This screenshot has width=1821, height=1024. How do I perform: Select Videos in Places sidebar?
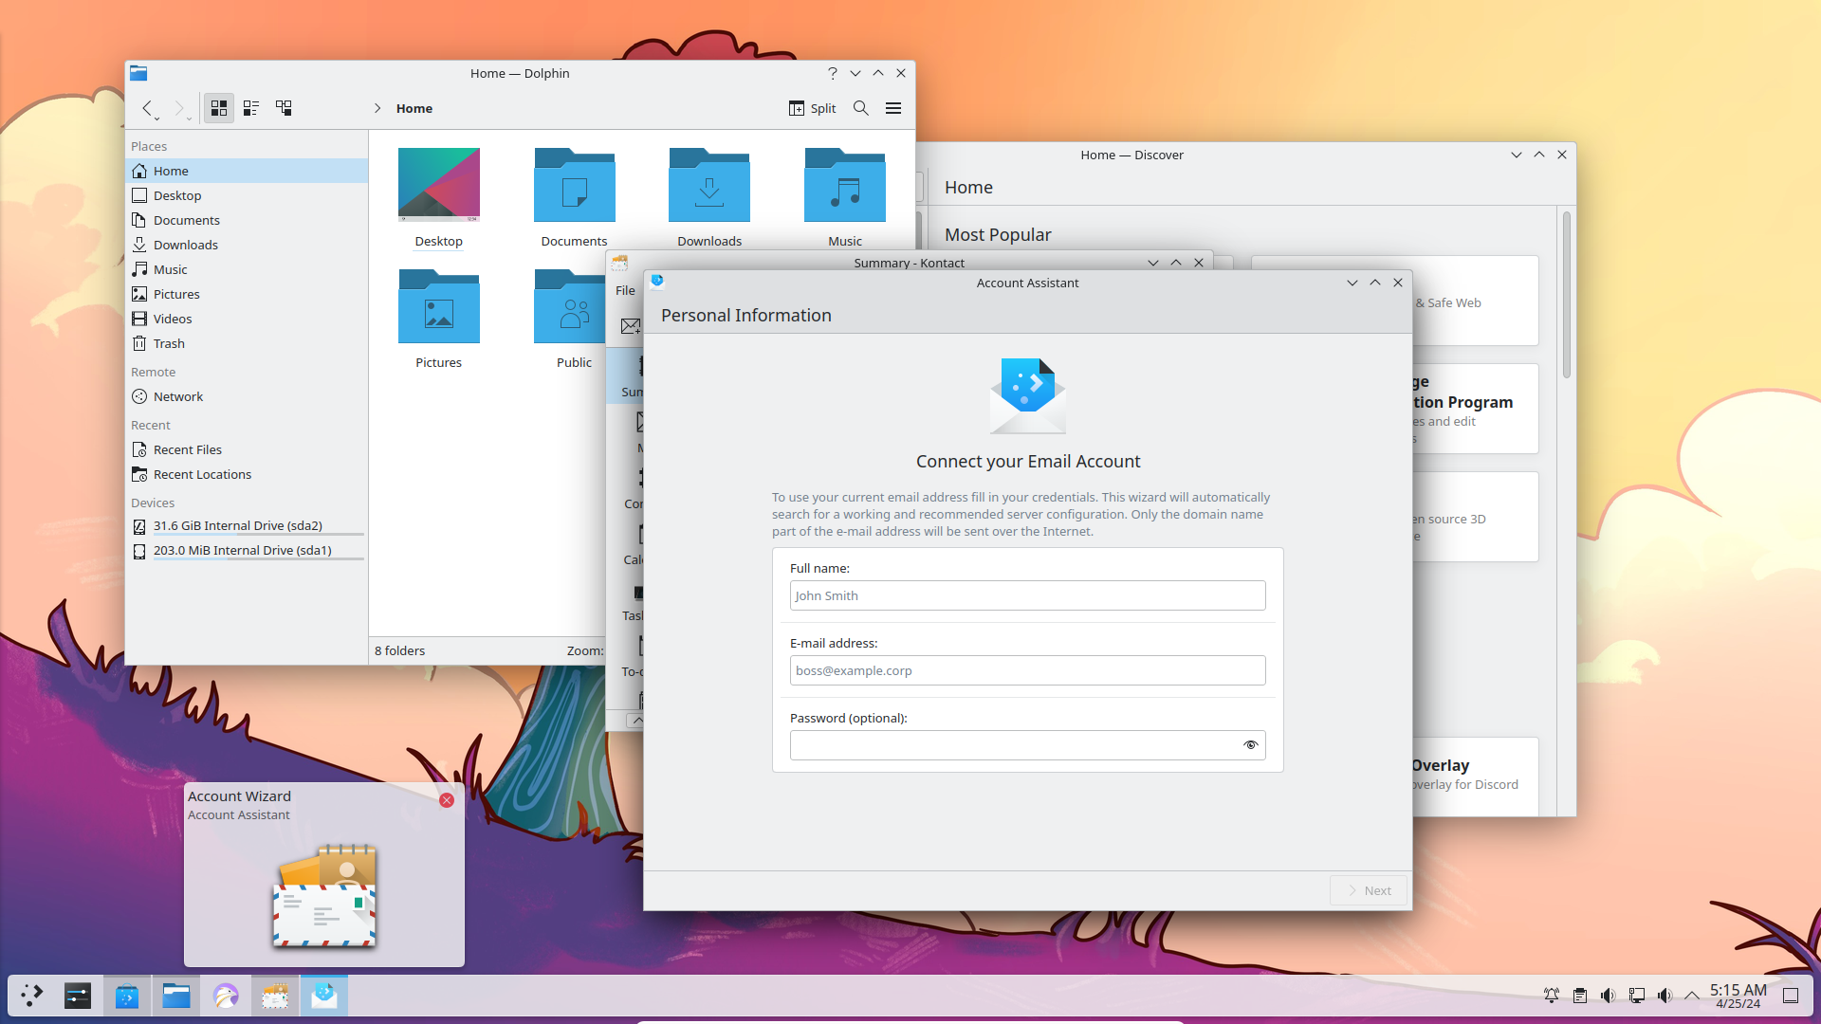point(247,319)
